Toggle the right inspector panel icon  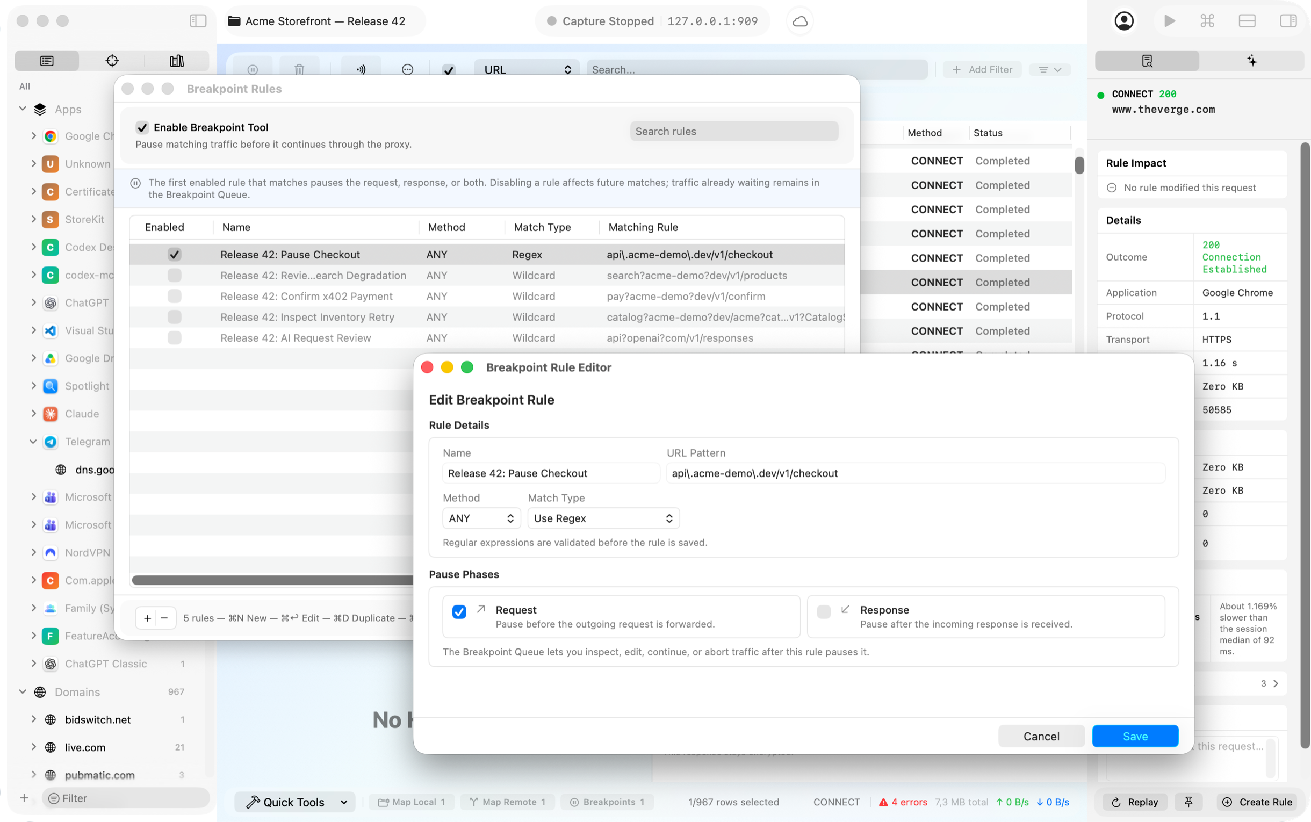point(1288,21)
